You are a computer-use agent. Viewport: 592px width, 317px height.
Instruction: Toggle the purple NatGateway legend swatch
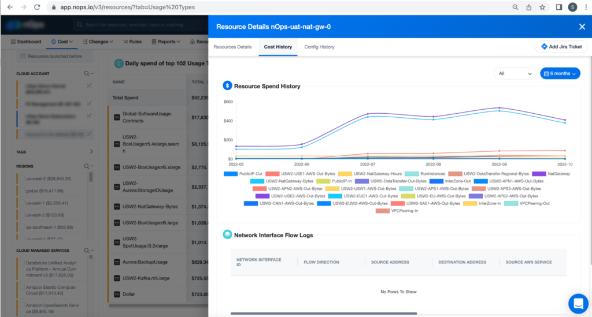click(x=539, y=174)
